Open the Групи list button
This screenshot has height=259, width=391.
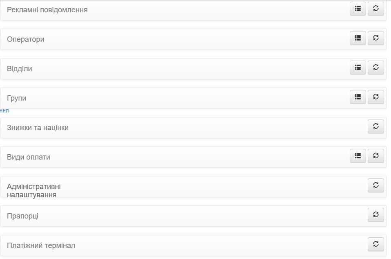358,97
